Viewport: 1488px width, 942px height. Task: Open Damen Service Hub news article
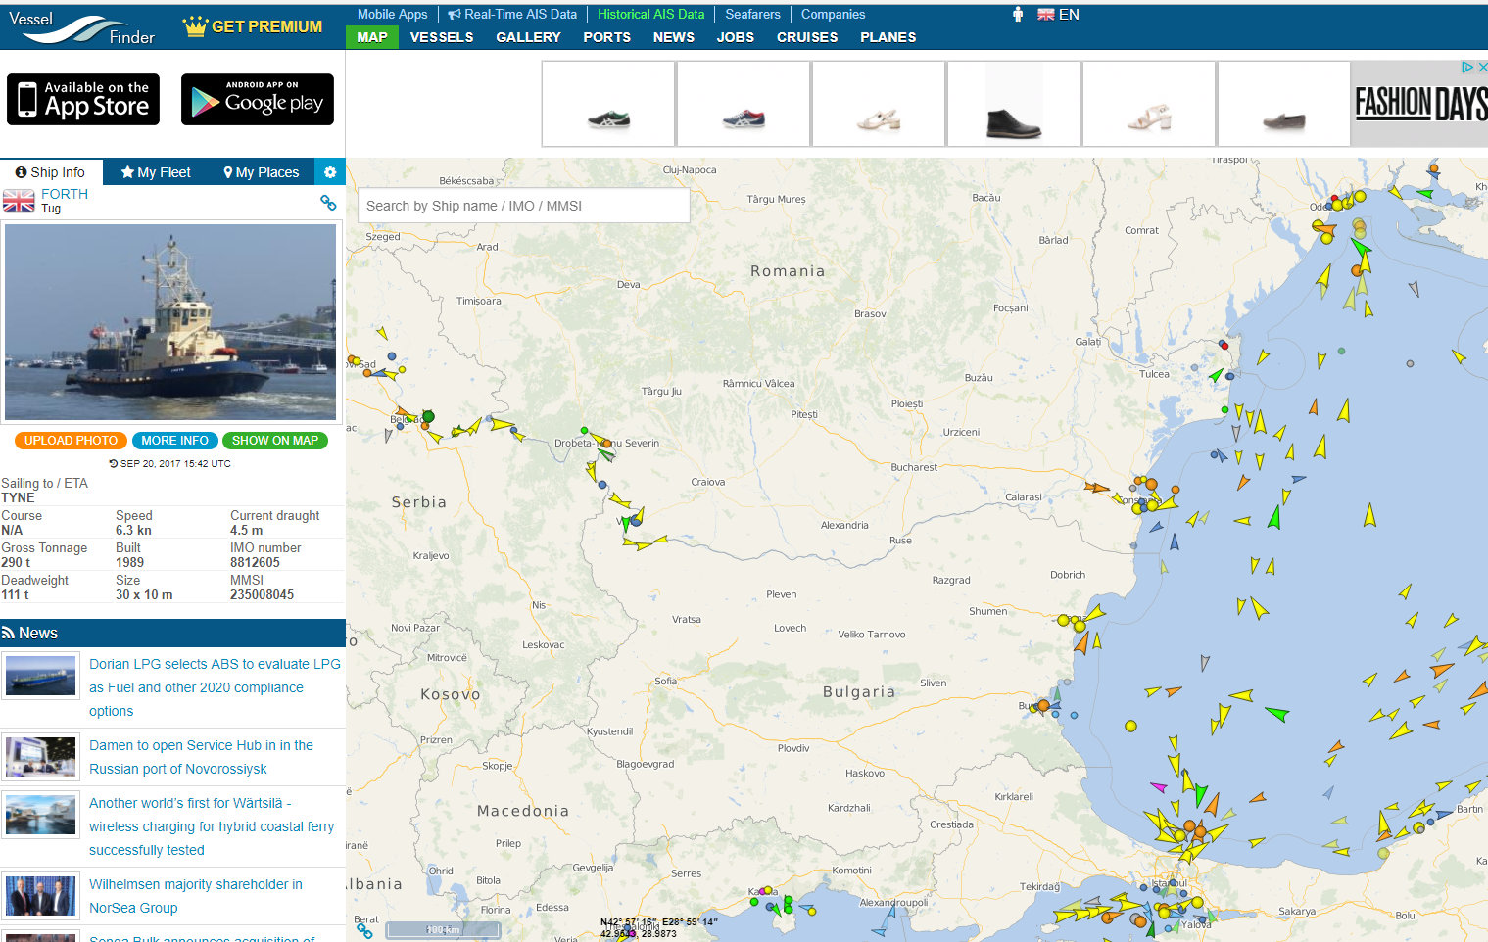[x=201, y=757]
